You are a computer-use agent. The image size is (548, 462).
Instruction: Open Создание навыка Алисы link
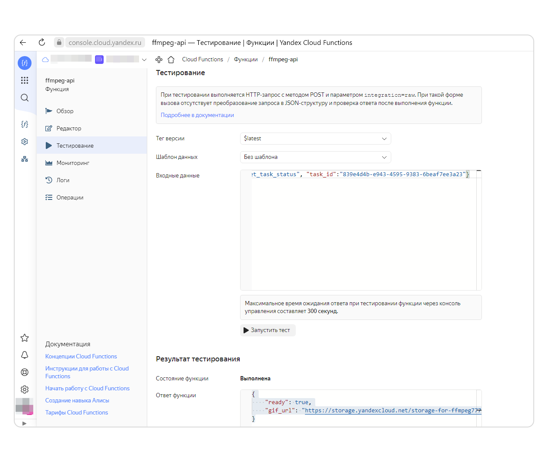click(77, 401)
